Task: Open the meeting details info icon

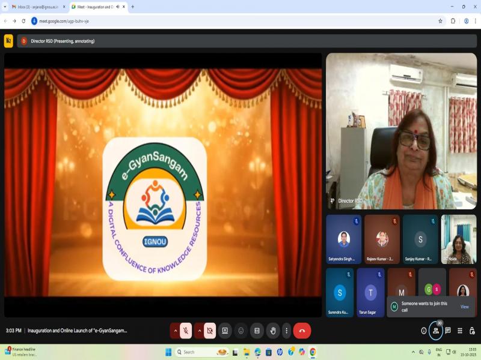Action: tap(424, 331)
